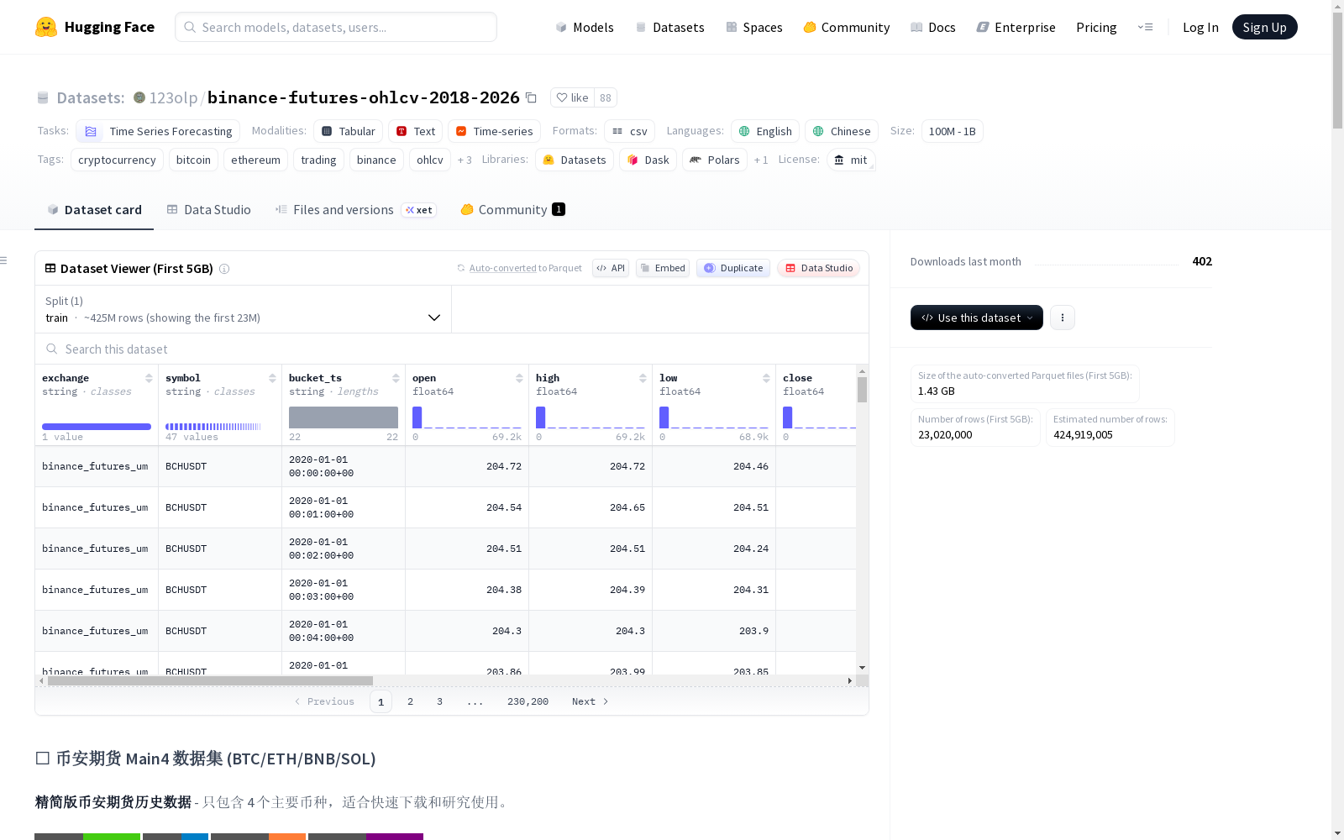Open the red Data Studio button
Image resolution: width=1344 pixels, height=840 pixels.
(819, 269)
